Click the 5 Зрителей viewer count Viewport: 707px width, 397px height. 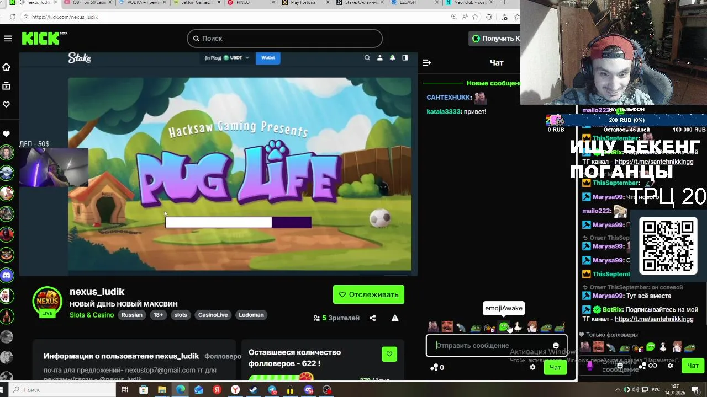point(336,318)
